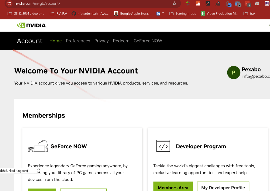Click the info@pexabo email address
This screenshot has height=191, width=270.
[256, 76]
